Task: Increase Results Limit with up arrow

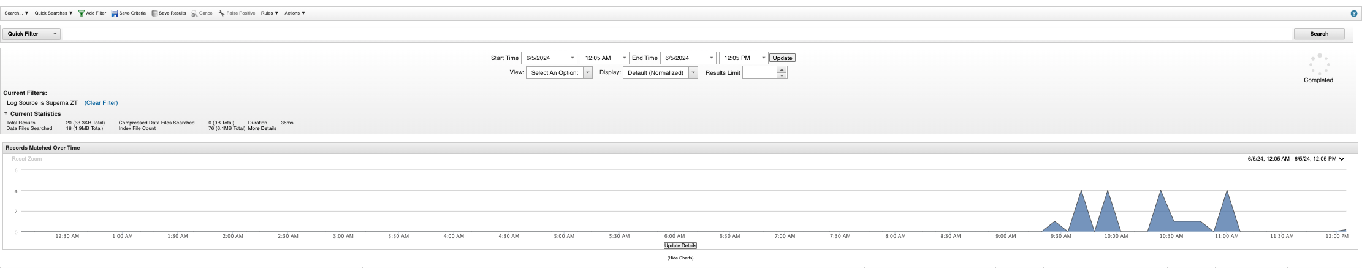Action: [782, 70]
